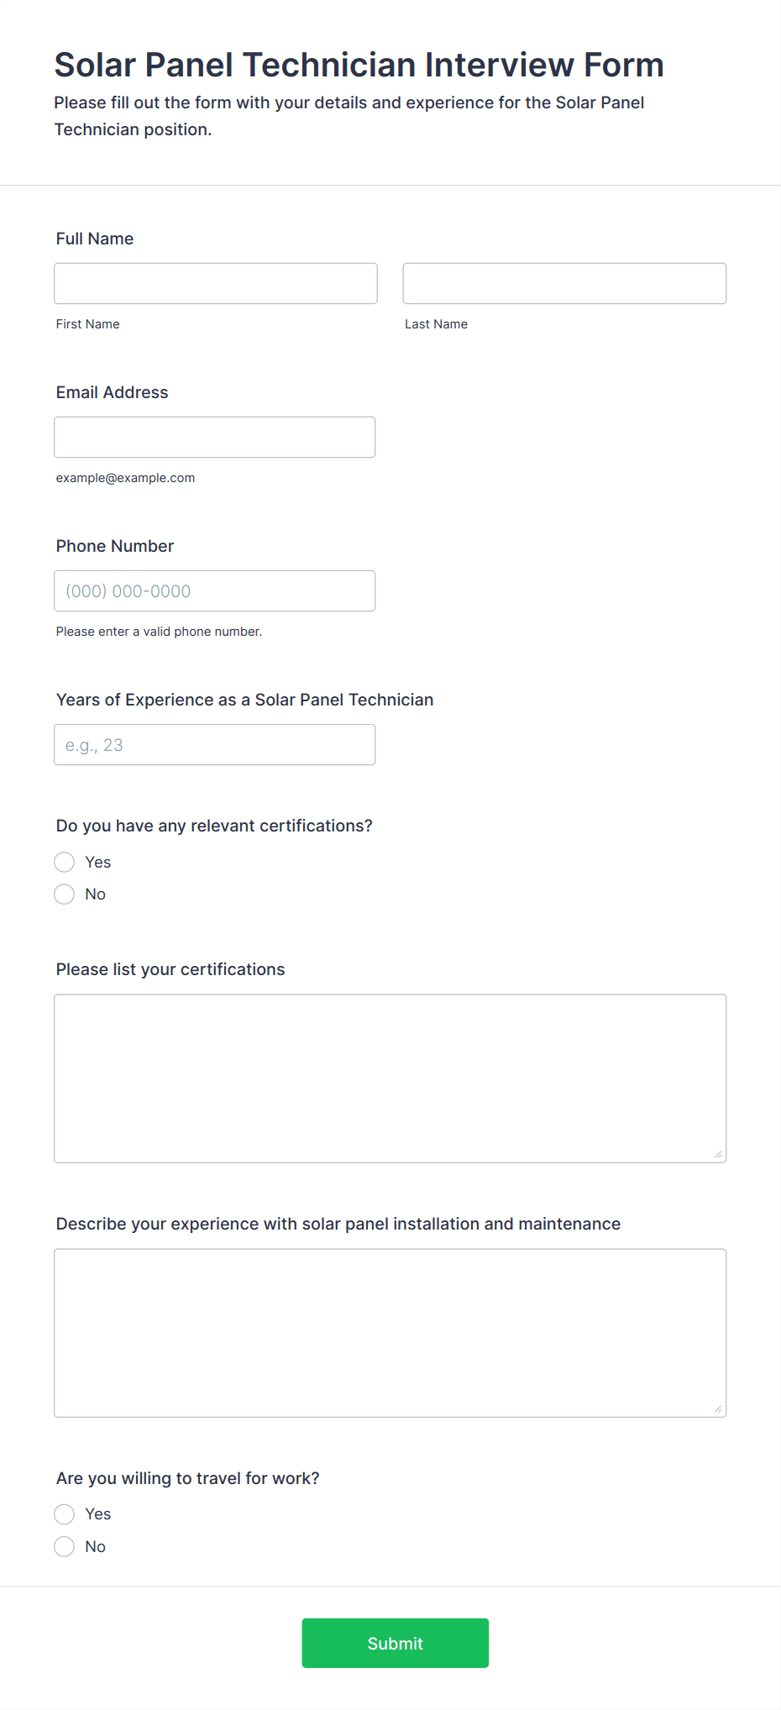Image resolution: width=781 pixels, height=1710 pixels.
Task: Select No for relevant certifications
Action: click(x=65, y=894)
